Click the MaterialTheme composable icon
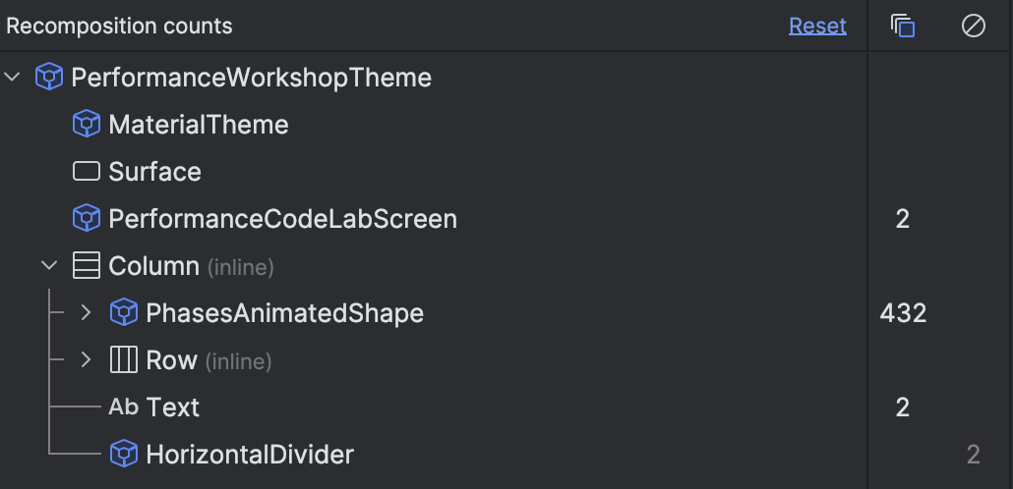The image size is (1013, 489). pyautogui.click(x=87, y=125)
